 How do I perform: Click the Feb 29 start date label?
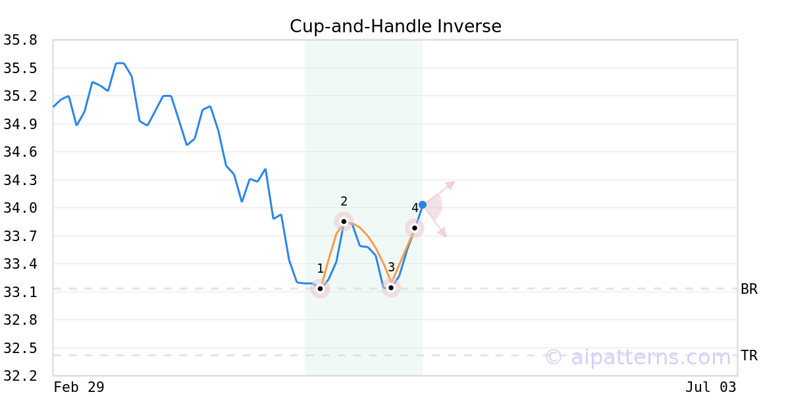(x=79, y=387)
